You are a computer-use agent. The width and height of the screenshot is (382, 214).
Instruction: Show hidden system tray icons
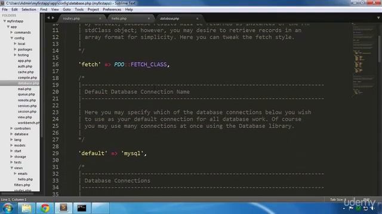coord(344,209)
